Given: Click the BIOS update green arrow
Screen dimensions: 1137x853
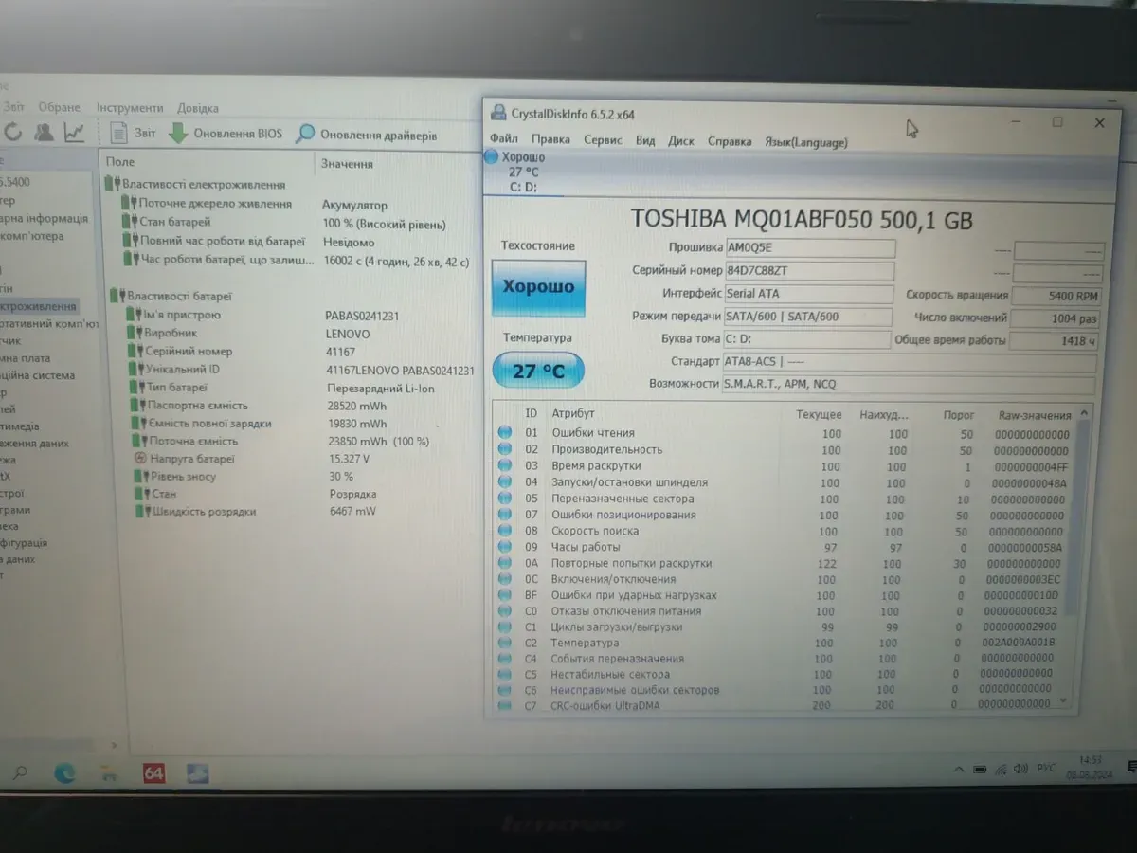Looking at the screenshot, I should tap(178, 134).
